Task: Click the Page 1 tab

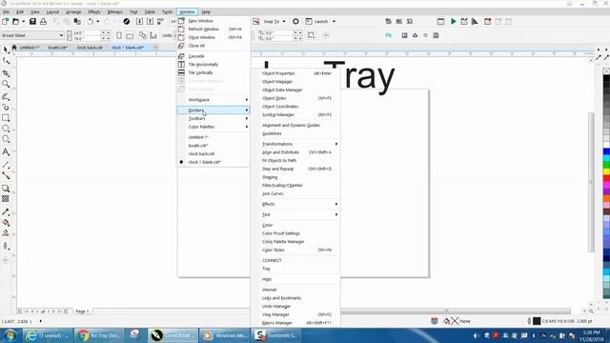Action: tap(82, 312)
